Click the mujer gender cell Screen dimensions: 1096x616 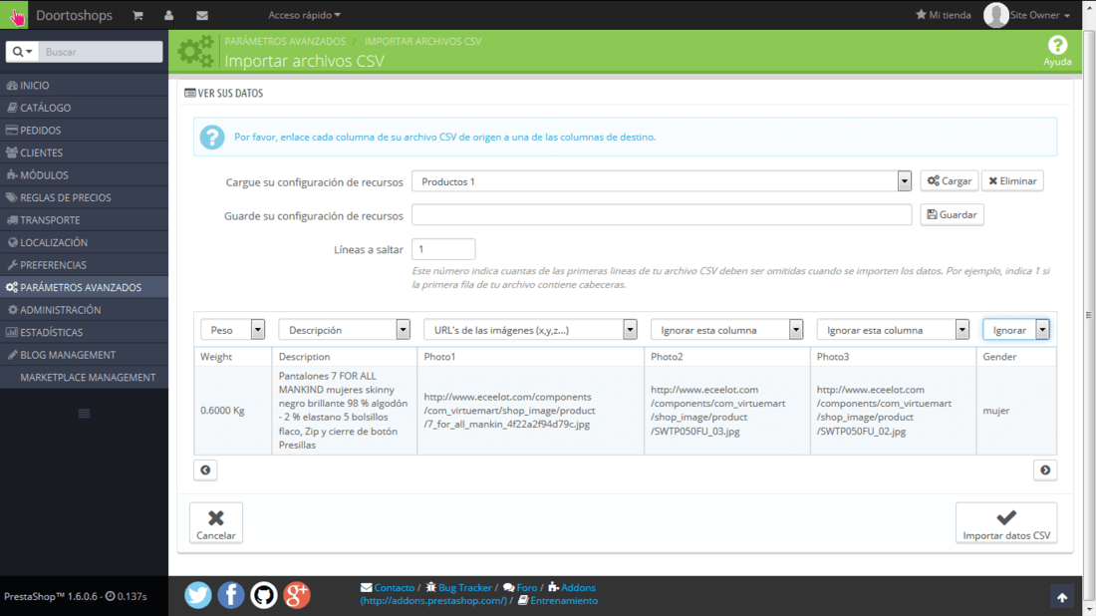tap(1016, 411)
